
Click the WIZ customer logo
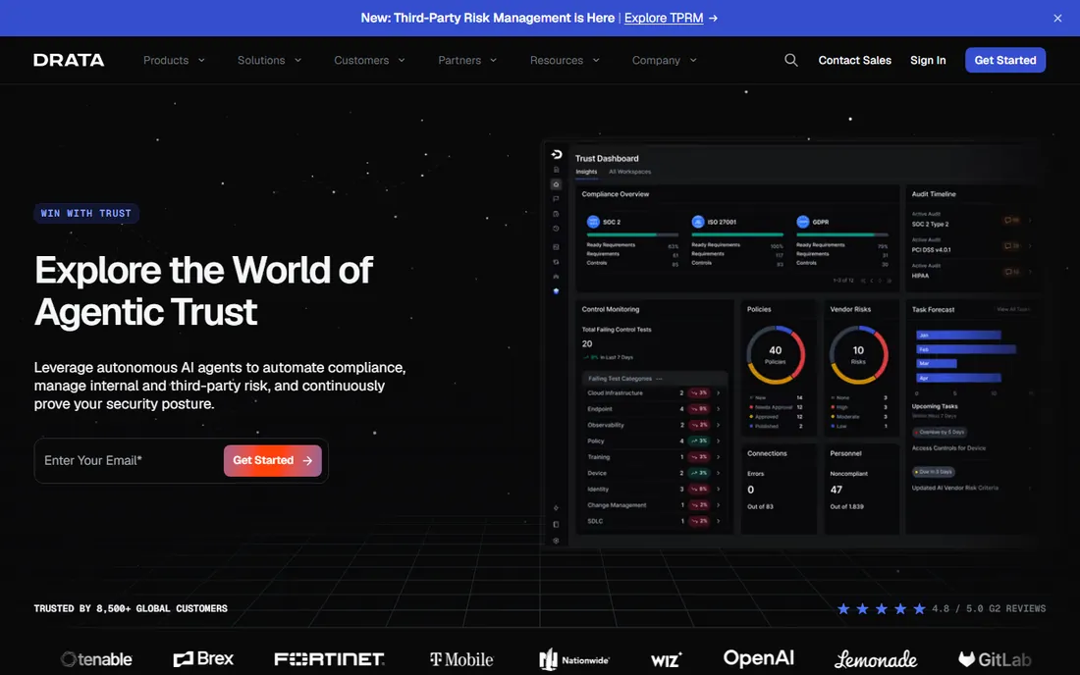tap(667, 660)
